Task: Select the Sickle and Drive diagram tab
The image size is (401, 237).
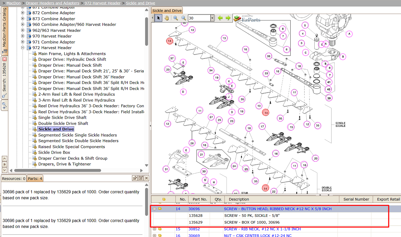Action: click(x=167, y=10)
